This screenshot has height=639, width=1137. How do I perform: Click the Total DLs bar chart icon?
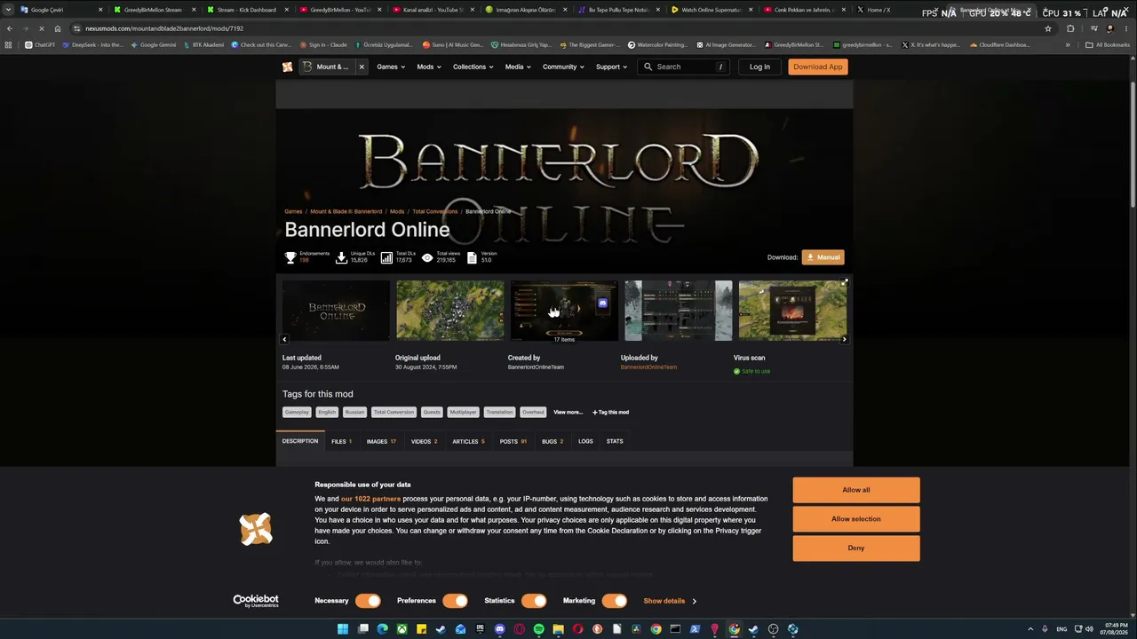(386, 257)
